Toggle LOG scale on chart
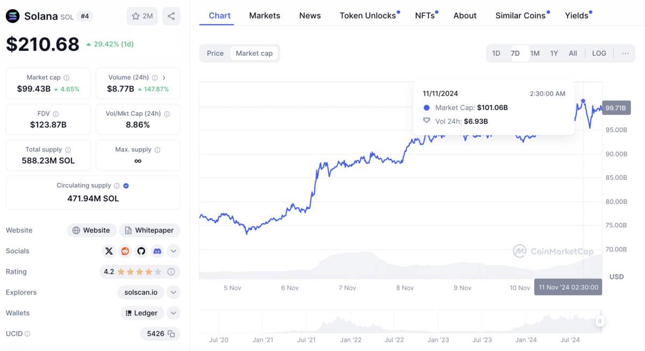The height and width of the screenshot is (351, 645). click(x=599, y=53)
